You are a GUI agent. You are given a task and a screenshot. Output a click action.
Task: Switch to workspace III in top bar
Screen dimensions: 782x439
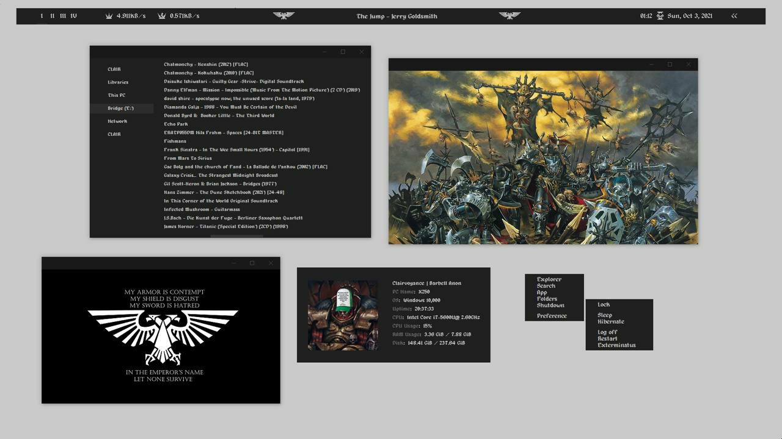coord(63,16)
